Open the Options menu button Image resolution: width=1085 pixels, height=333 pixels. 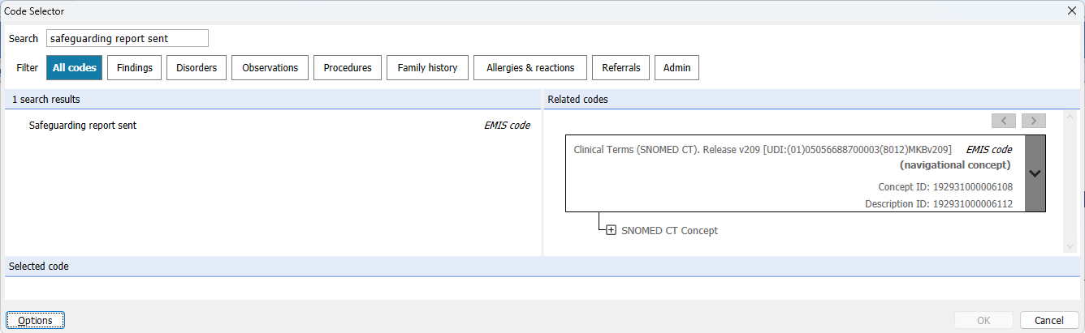[x=35, y=320]
